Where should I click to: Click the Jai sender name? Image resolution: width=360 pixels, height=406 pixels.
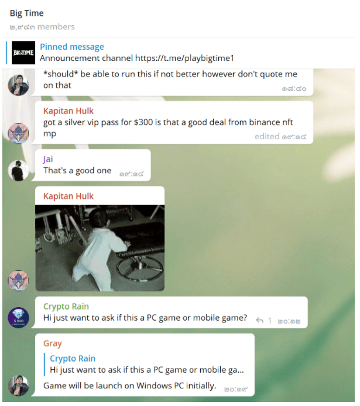pos(48,159)
